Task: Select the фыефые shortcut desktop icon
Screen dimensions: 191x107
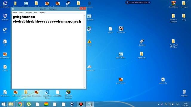Action: [142, 43]
